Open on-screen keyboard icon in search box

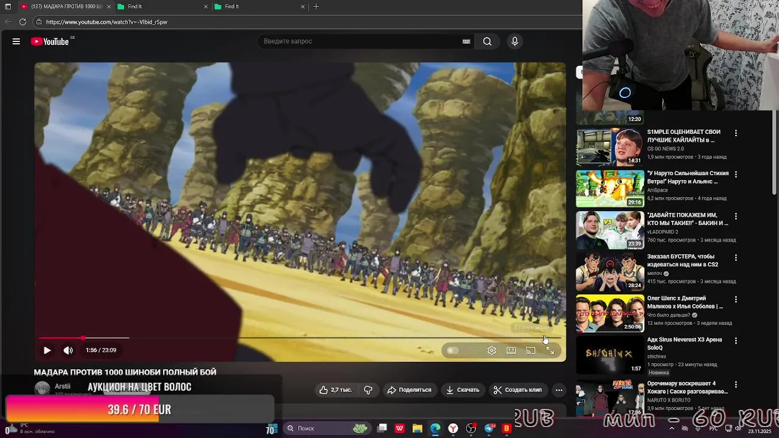[x=466, y=41]
